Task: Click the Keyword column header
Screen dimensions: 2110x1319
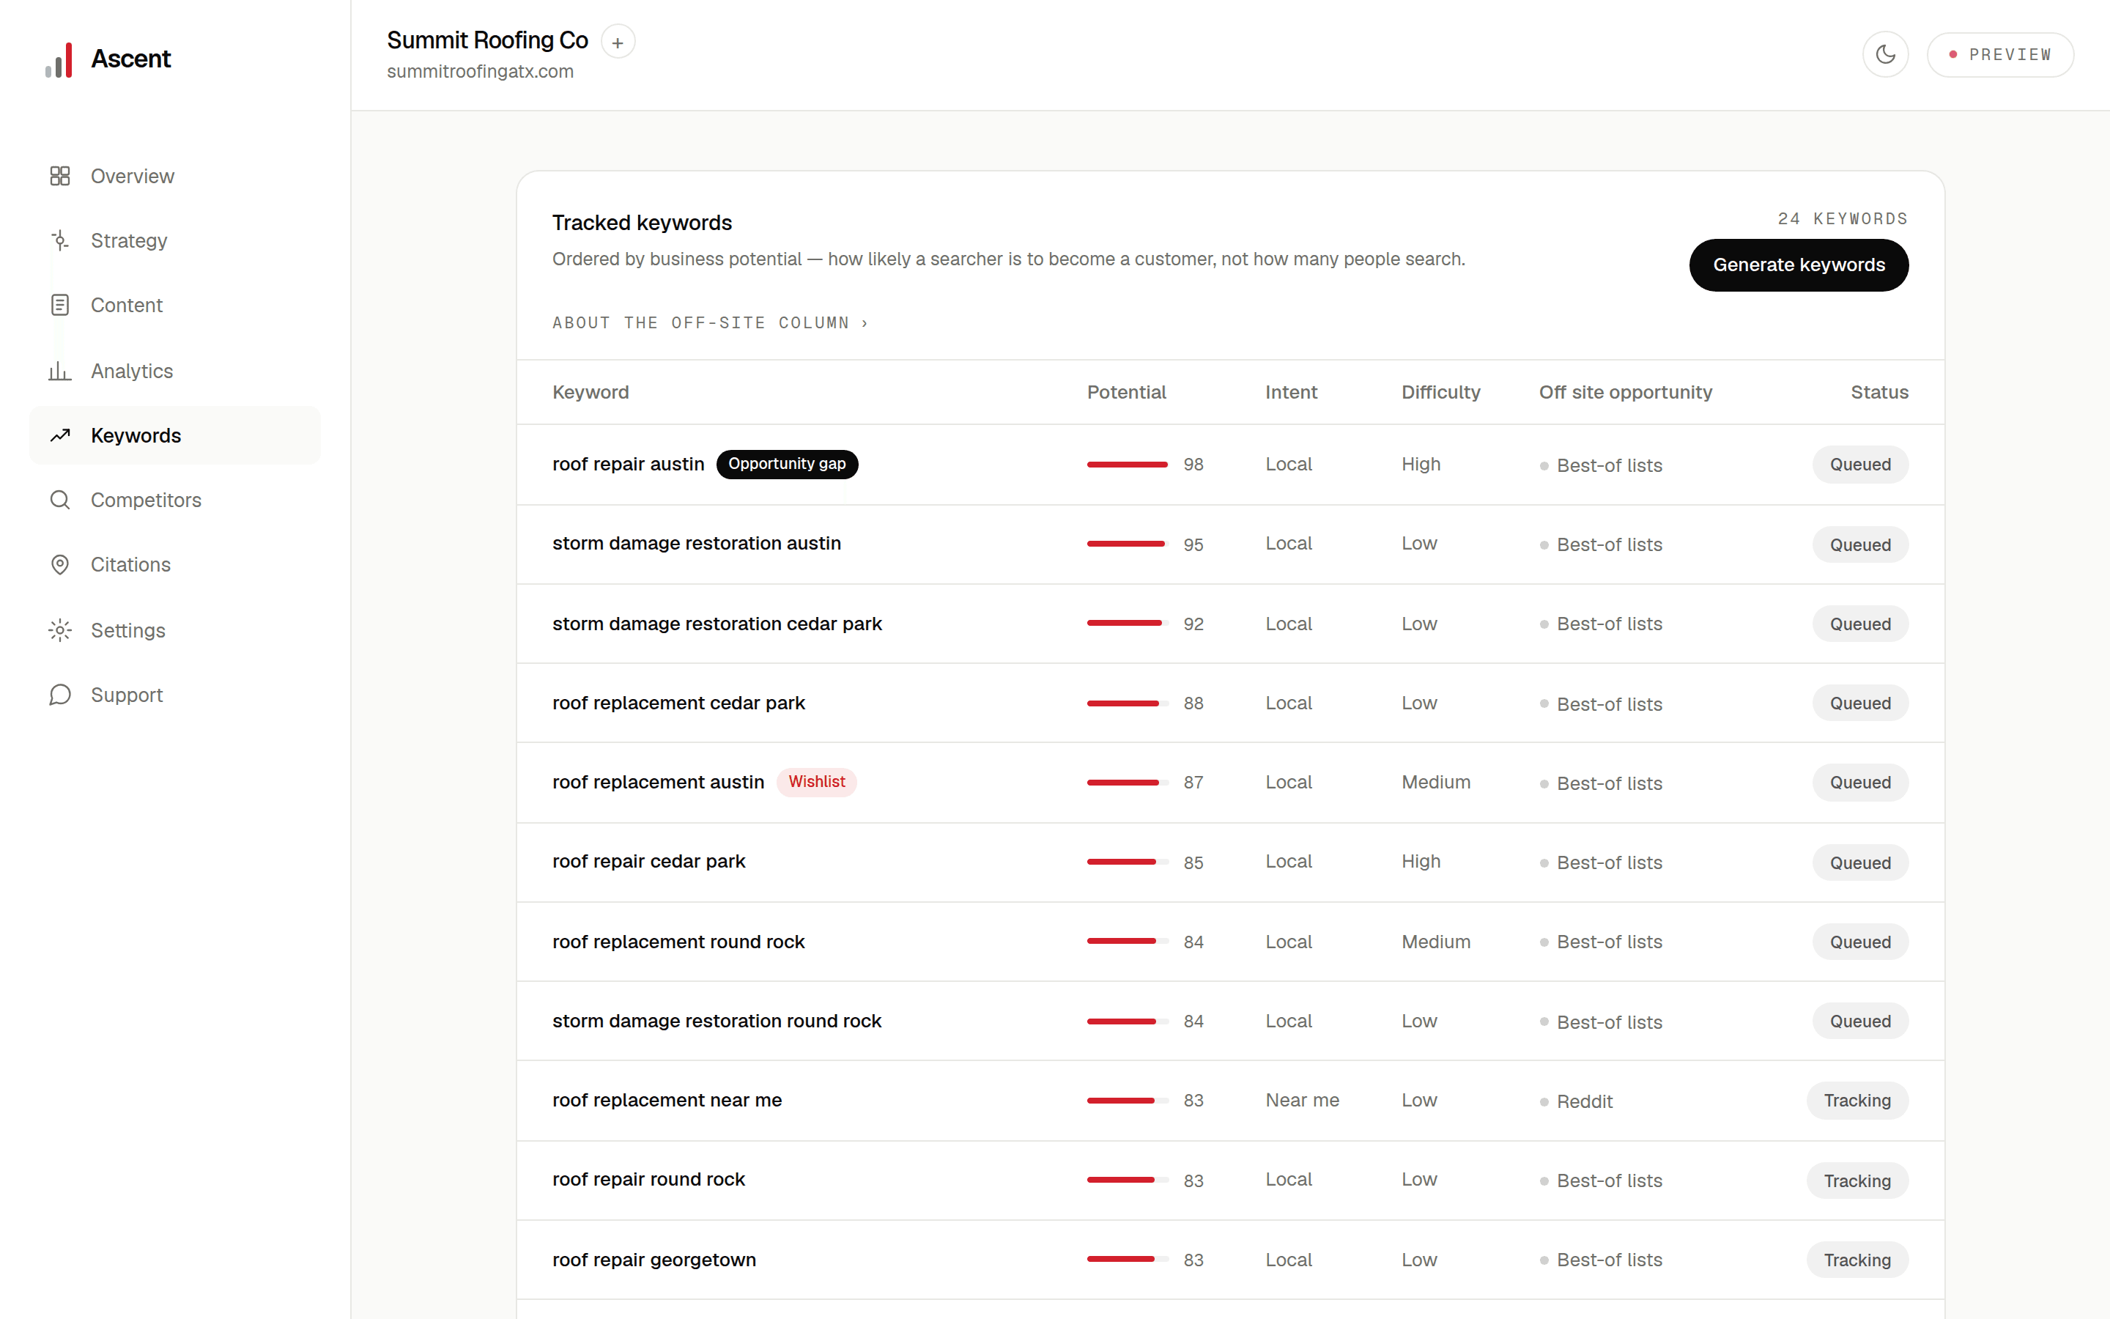Action: (x=591, y=393)
